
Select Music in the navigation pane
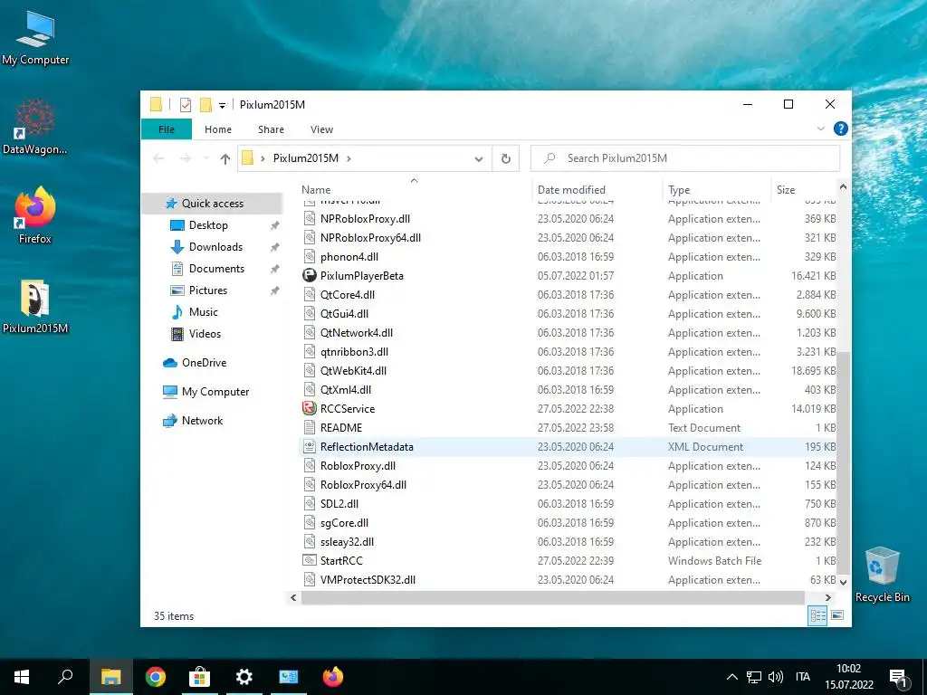point(203,312)
